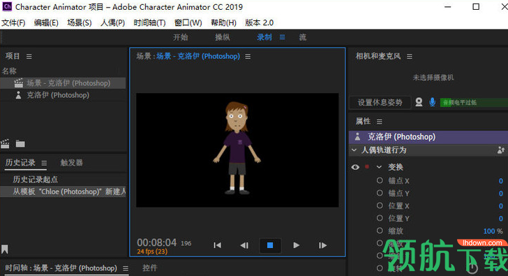The height and width of the screenshot is (276, 508).
Task: Toggle the eye visibility for 变换
Action: tap(355, 167)
